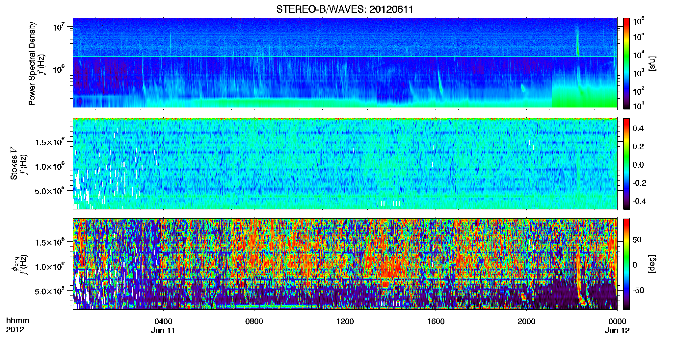Click the 0000 time axis label
This screenshot has height=355, width=690.
click(x=617, y=321)
